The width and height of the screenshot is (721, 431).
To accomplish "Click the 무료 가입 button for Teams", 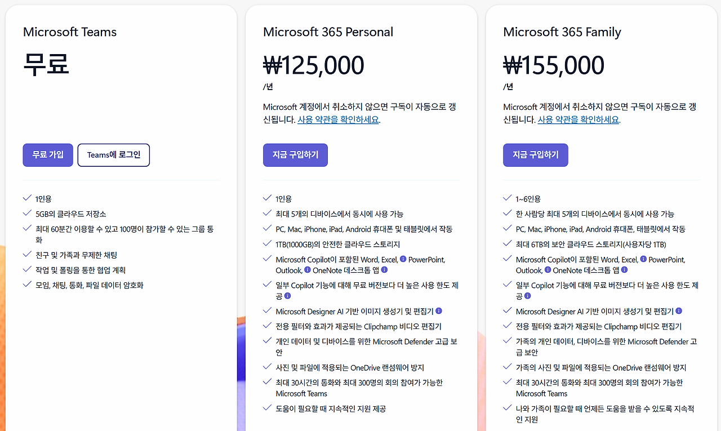I will click(x=48, y=155).
